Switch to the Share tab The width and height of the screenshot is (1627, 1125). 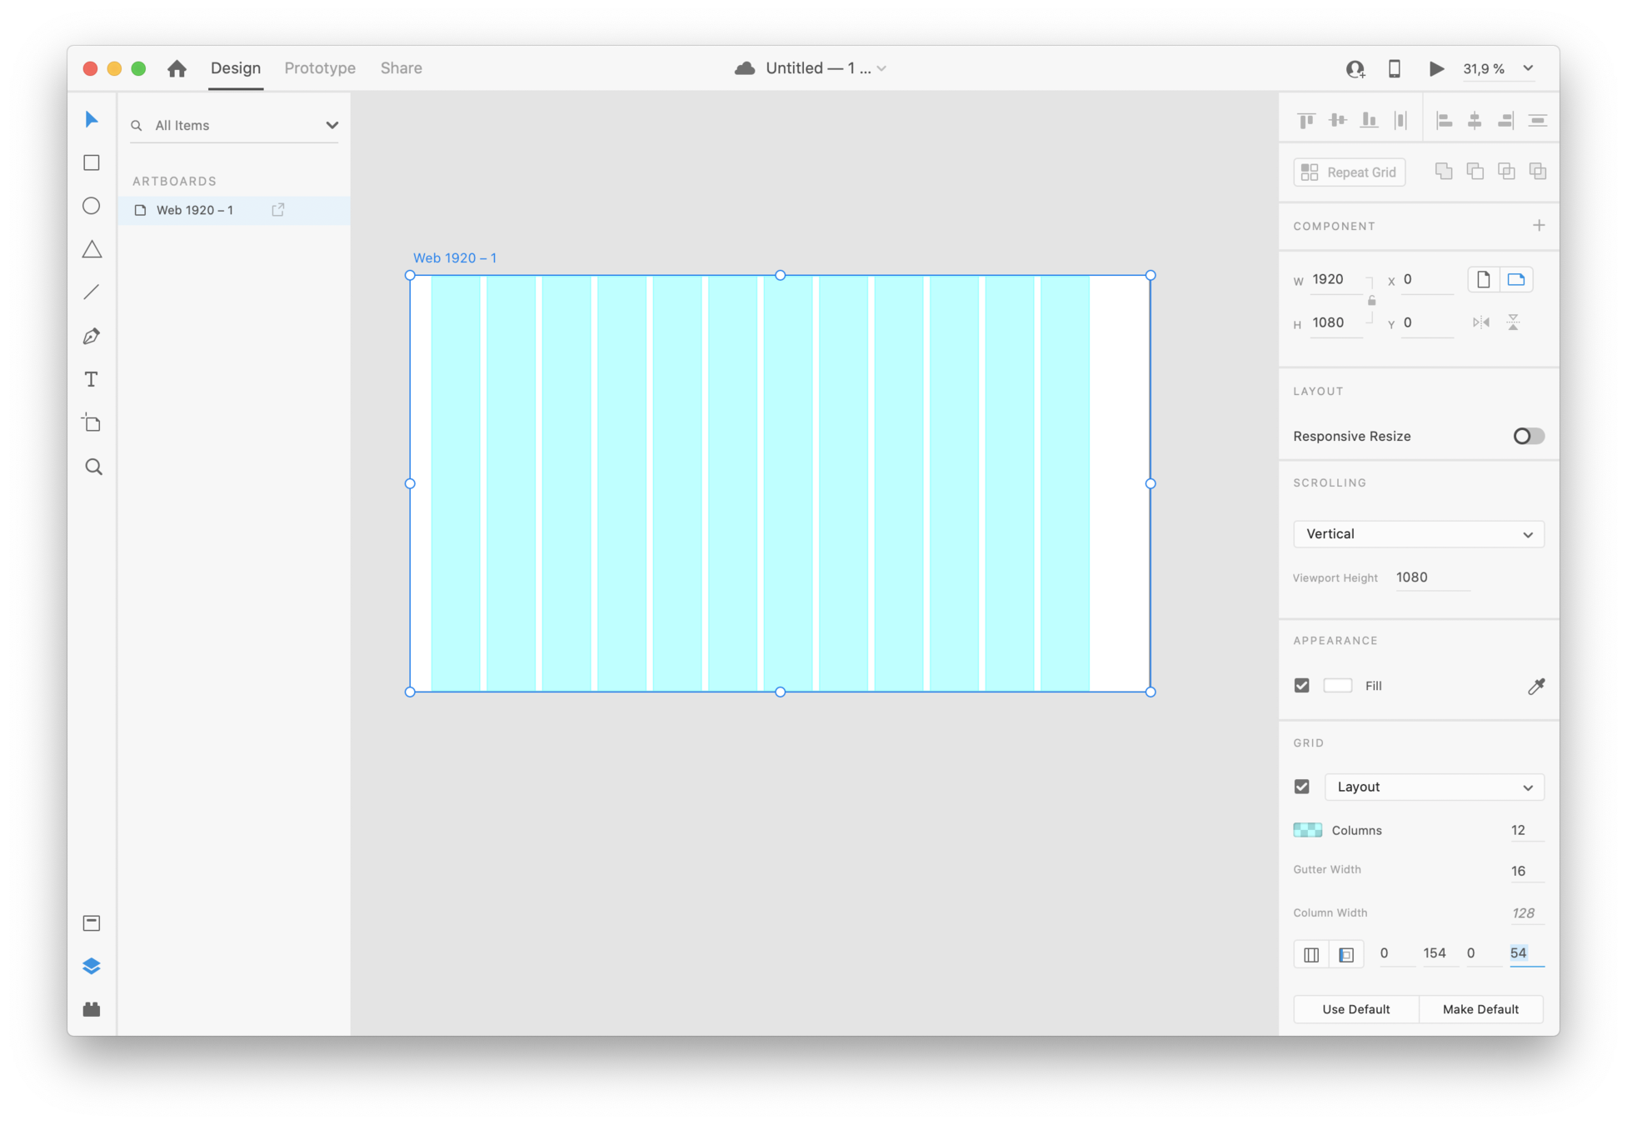click(401, 68)
